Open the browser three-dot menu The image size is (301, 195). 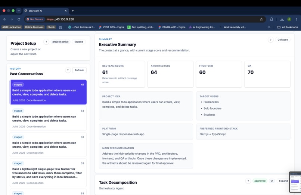click(x=297, y=19)
